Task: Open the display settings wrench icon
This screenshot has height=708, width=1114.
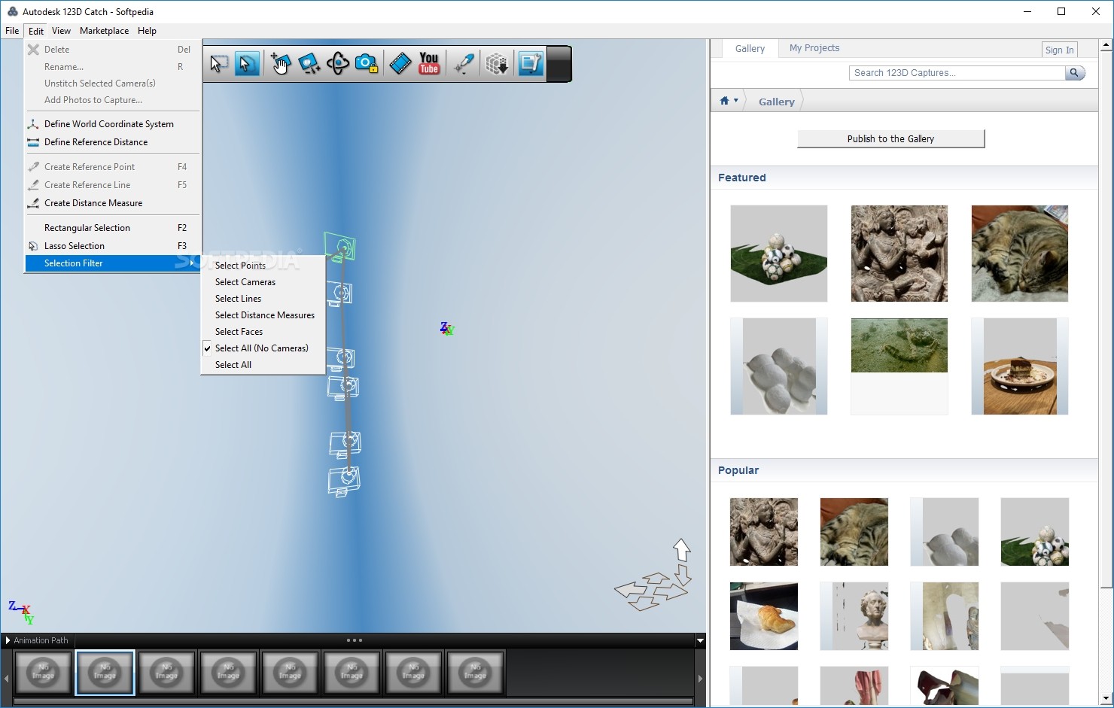Action: 531,64
